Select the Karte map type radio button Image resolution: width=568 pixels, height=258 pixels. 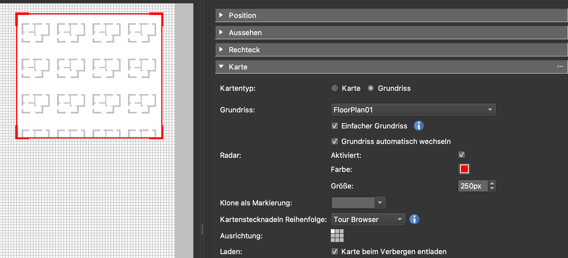[335, 88]
